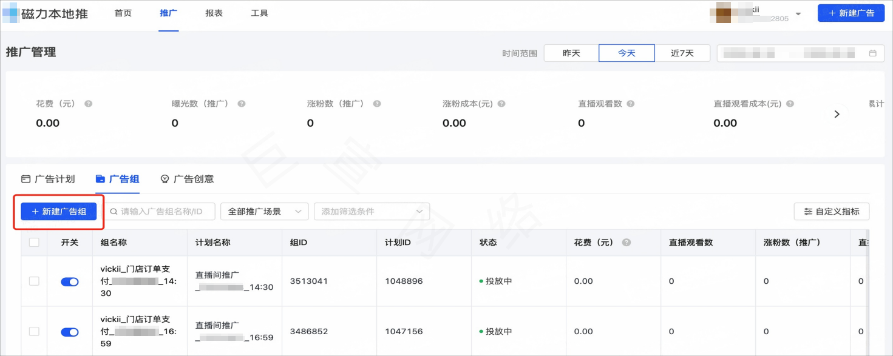Open the account dropdown arrow at top right
Viewport: 893px width, 356px height.
coord(798,13)
